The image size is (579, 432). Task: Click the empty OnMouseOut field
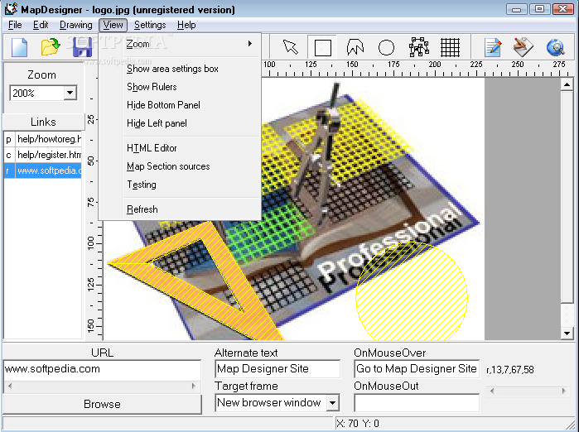point(417,402)
